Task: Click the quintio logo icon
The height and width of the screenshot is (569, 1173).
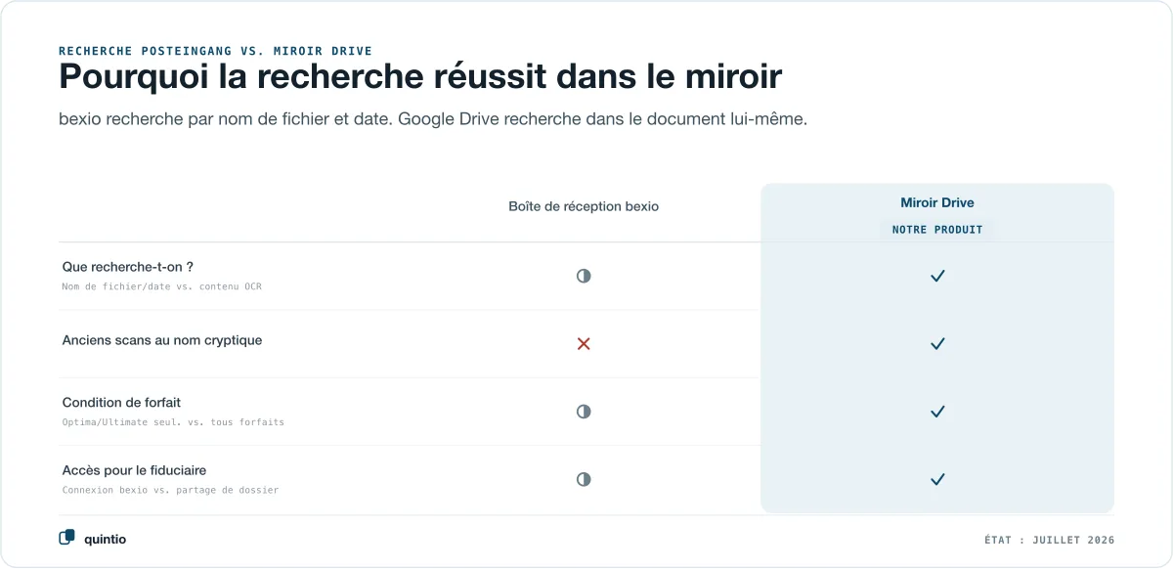Action: 66,537
